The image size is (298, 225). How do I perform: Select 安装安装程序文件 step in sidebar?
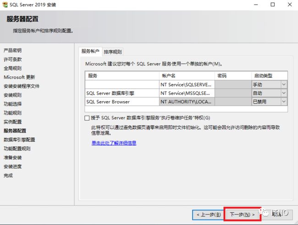22,86
